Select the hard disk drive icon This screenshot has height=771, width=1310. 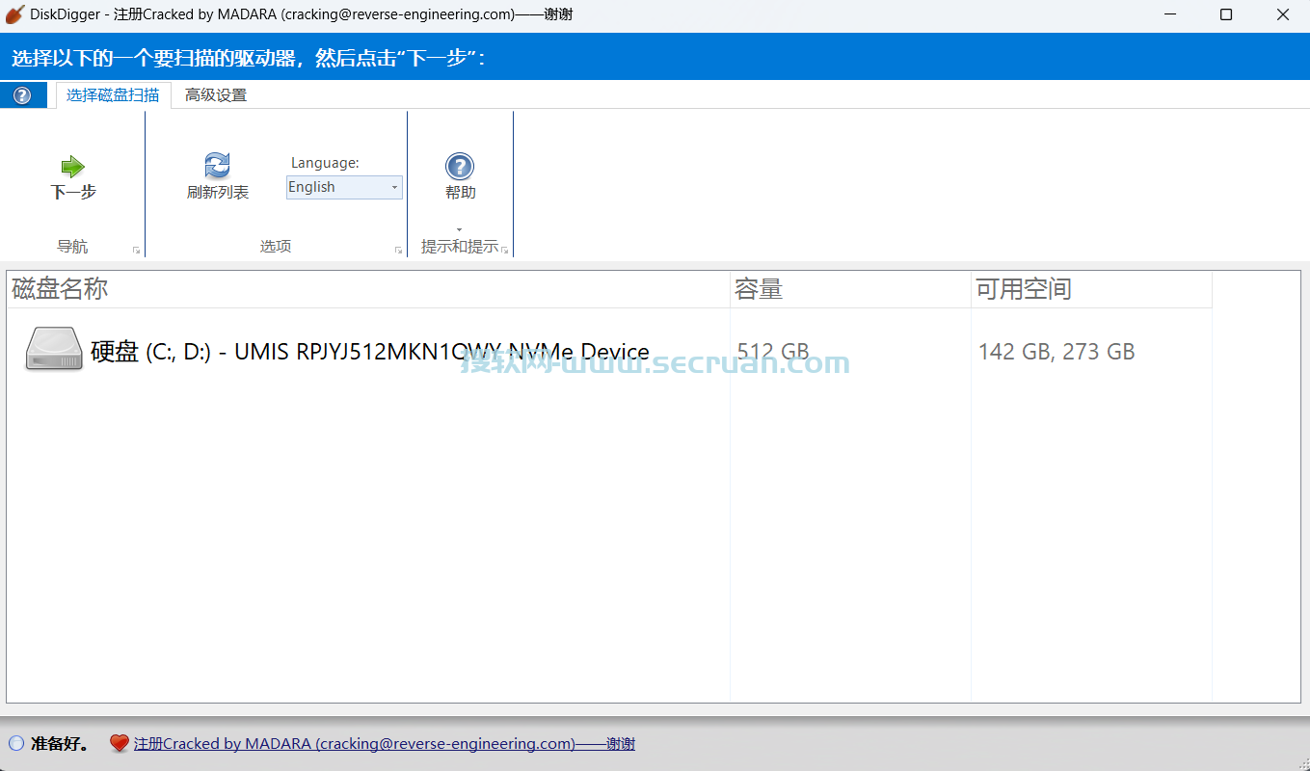pyautogui.click(x=54, y=349)
